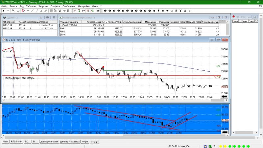The width and height of the screenshot is (263, 148).
Task: Click the up arrow toolbar button
Action: [154, 11]
